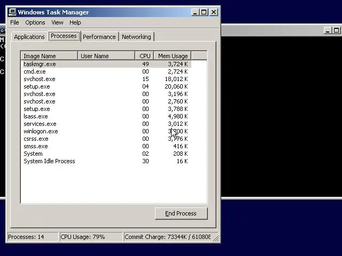Click the 4,980 K memory value
This screenshot has height=256, width=342.
[178, 116]
